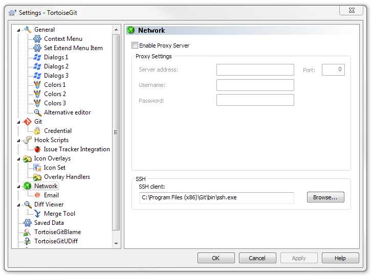Viewport: 372px width, 276px height.
Task: Click the tree scrollbar up arrow
Action: (x=116, y=30)
